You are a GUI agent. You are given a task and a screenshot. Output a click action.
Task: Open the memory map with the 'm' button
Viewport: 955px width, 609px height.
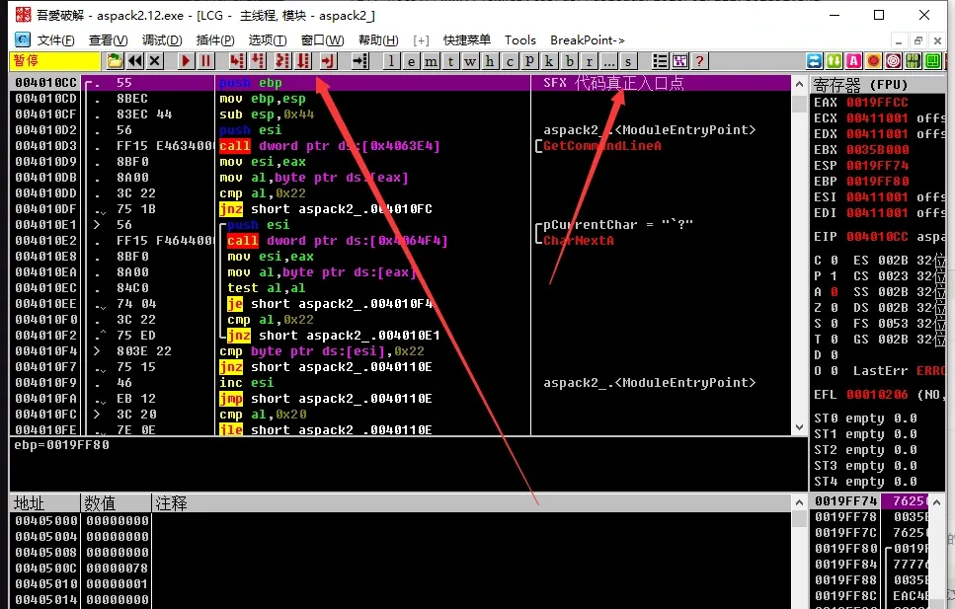click(x=431, y=61)
